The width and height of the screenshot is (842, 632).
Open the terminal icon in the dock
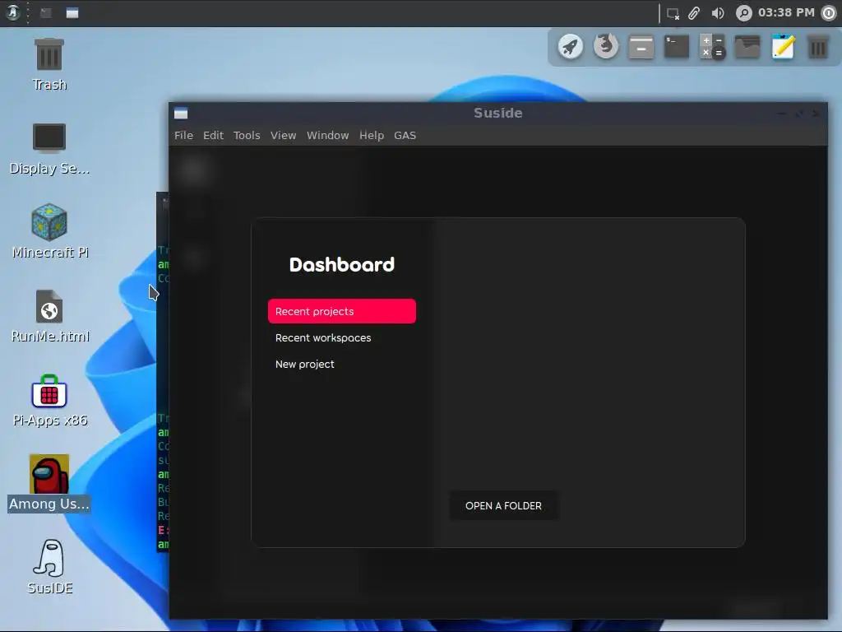[677, 47]
